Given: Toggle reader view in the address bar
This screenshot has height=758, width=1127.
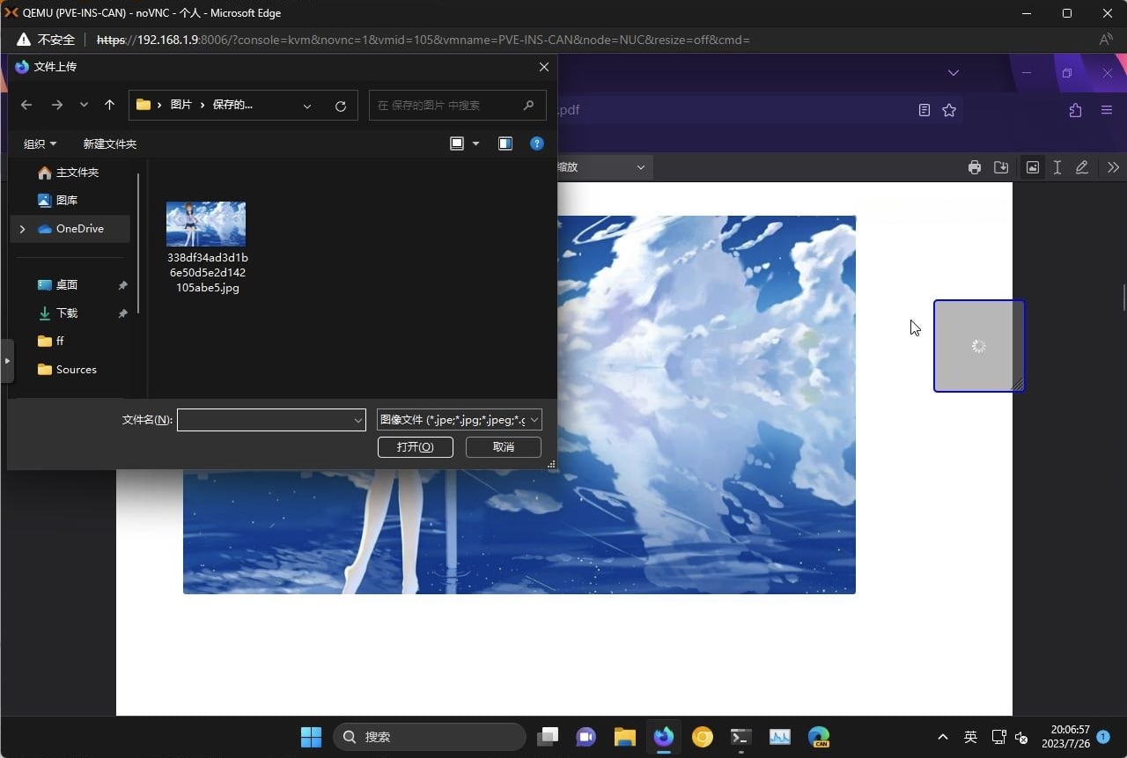Looking at the screenshot, I should (924, 110).
